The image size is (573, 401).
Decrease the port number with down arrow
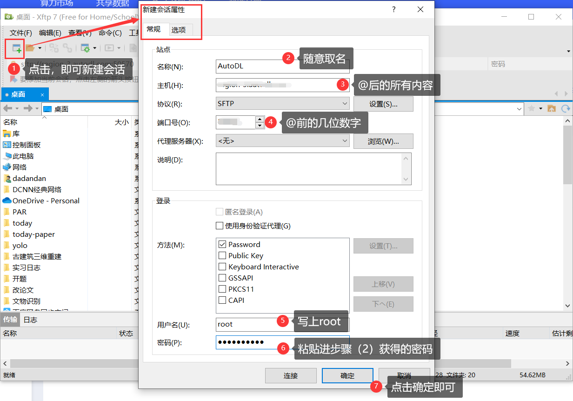260,126
